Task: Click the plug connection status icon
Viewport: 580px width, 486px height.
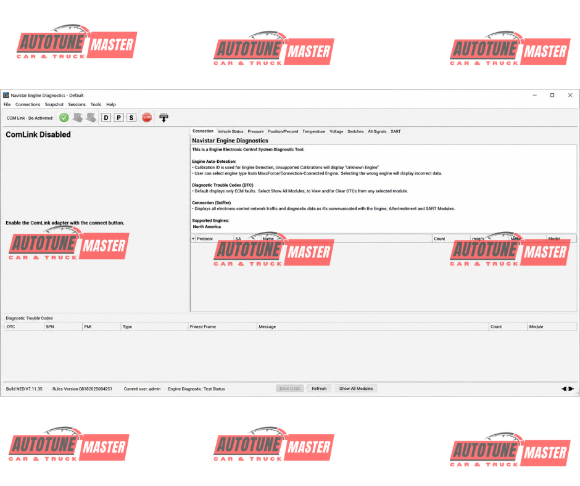Action: [568, 389]
